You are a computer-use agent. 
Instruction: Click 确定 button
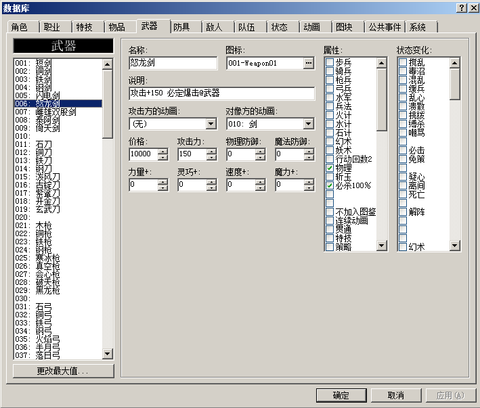341,395
